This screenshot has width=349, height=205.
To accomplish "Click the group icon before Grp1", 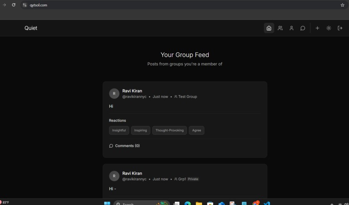I will click(x=176, y=179).
